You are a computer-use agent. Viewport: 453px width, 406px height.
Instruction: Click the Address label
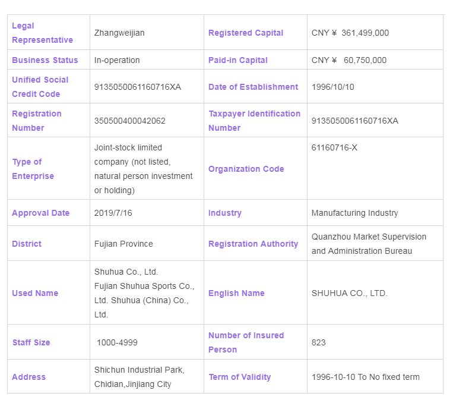28,377
